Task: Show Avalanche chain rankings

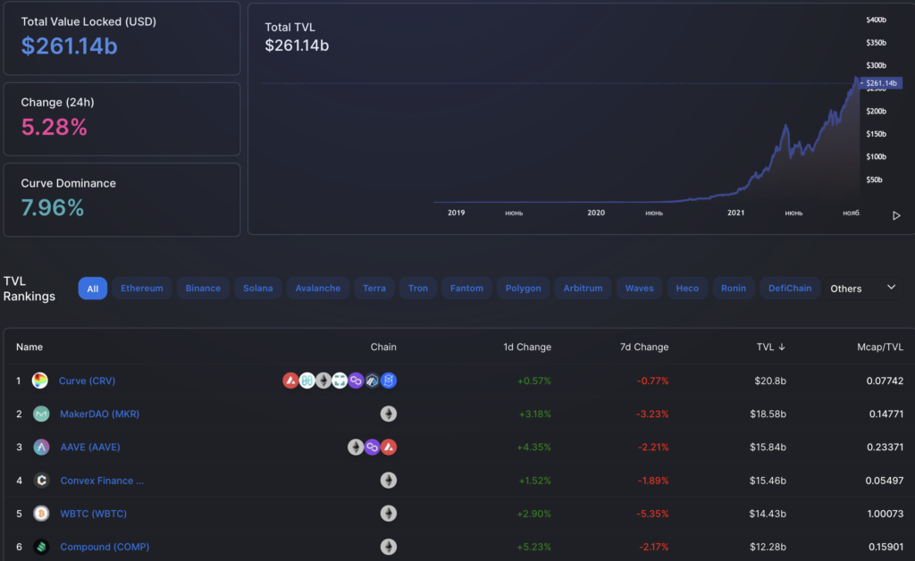Action: (x=317, y=289)
